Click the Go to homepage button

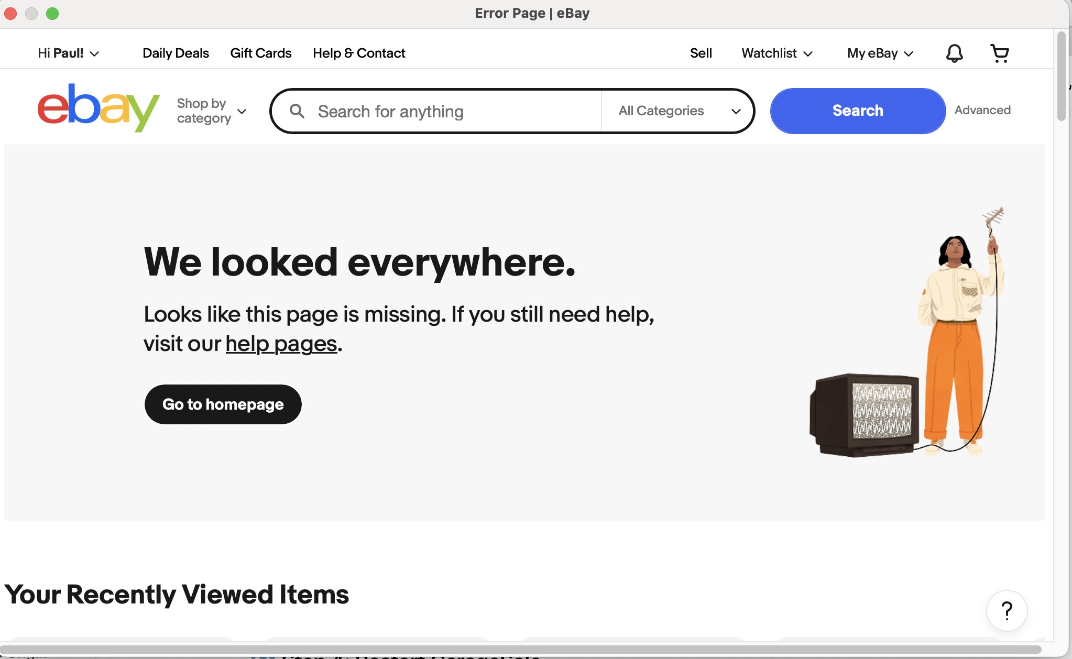(223, 404)
